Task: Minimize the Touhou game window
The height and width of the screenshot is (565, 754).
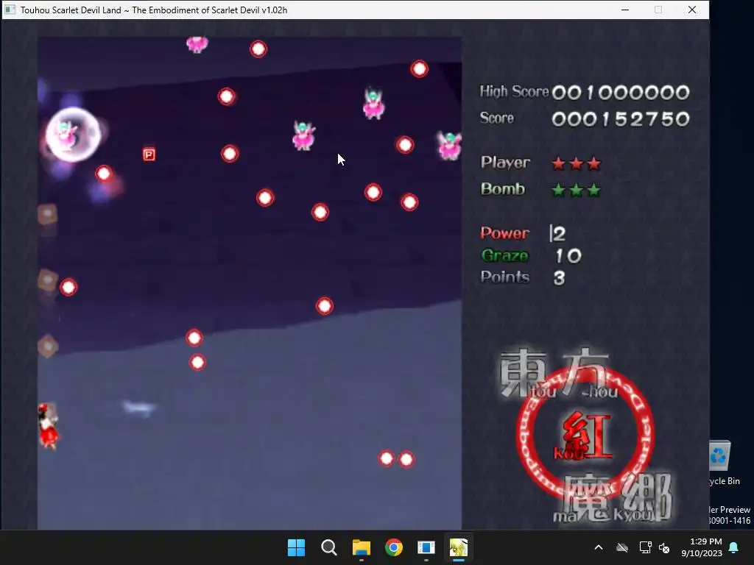Action: [x=625, y=10]
